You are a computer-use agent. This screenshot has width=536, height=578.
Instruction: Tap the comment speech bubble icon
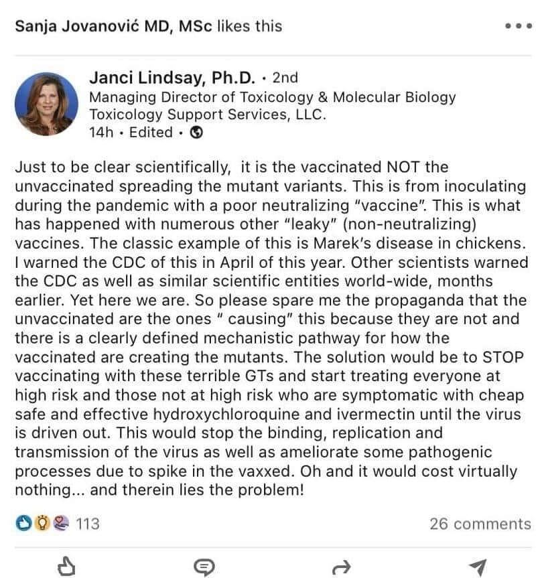point(204,567)
